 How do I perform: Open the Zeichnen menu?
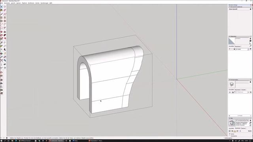(25, 3)
